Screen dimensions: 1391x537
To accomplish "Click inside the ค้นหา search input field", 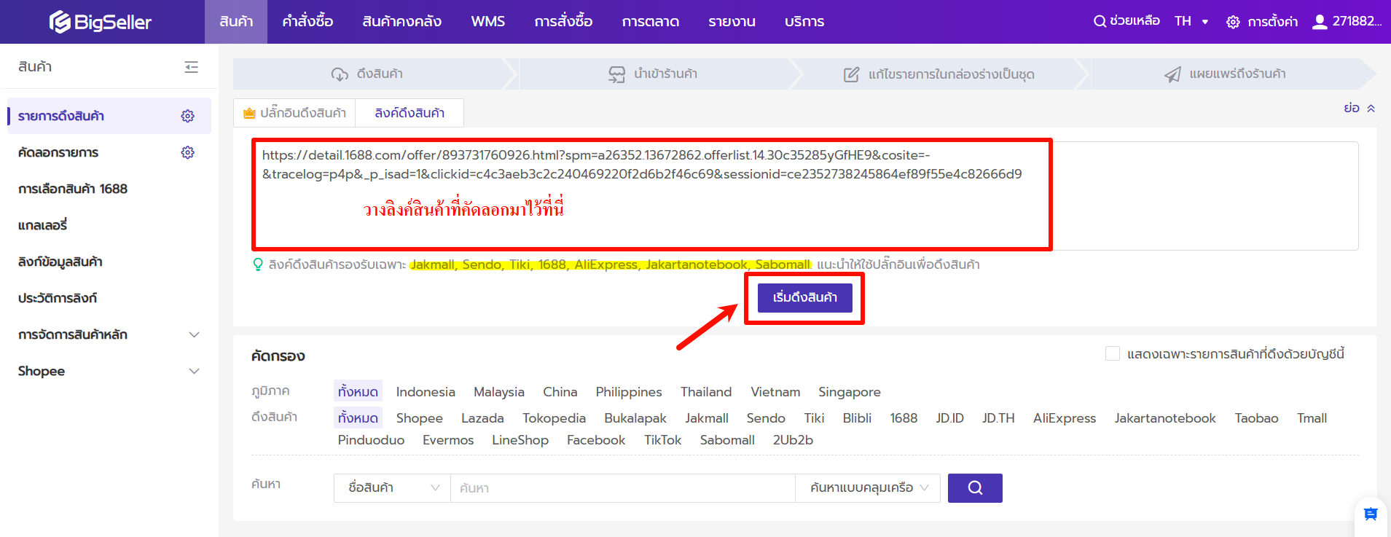I will (x=622, y=488).
